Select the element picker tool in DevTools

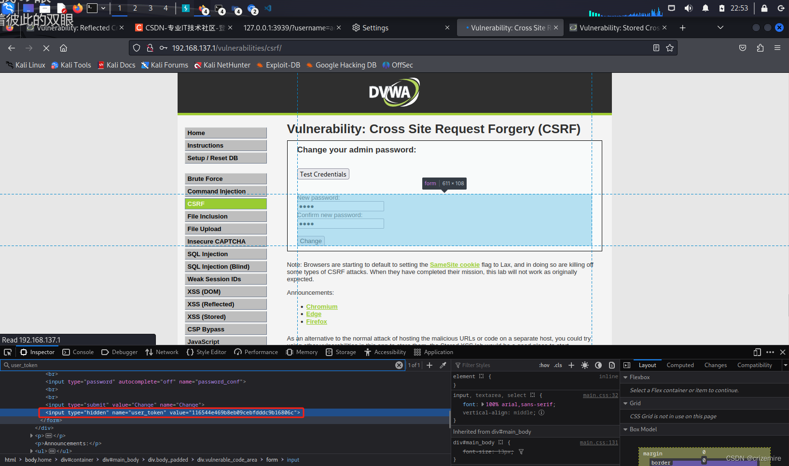click(8, 352)
